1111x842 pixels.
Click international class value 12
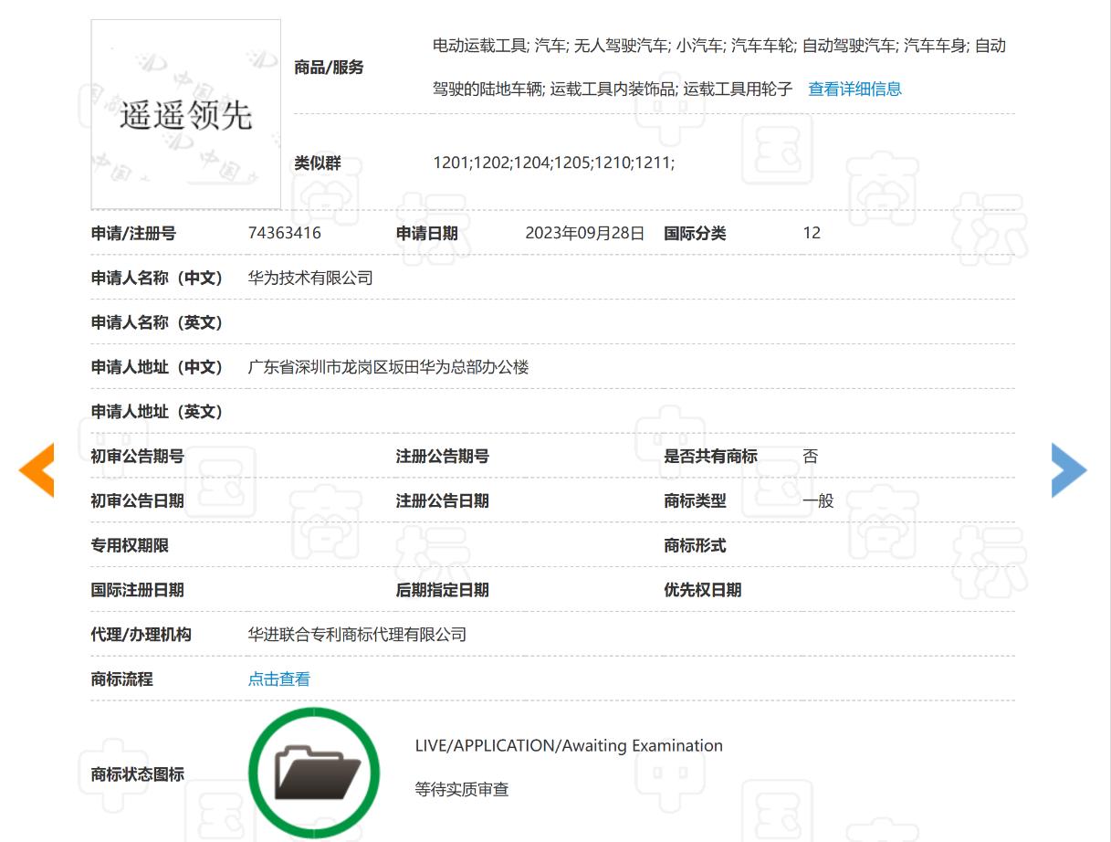[812, 233]
